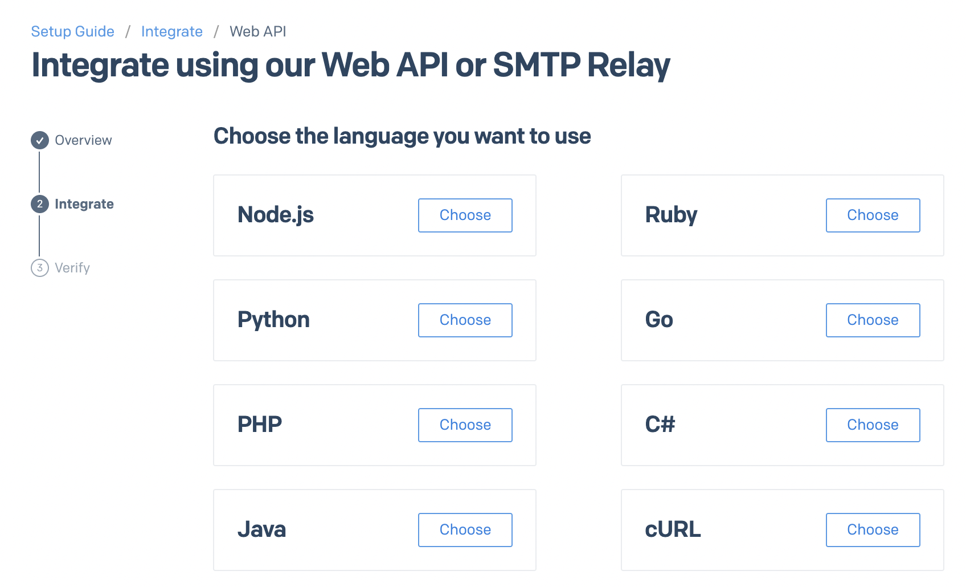Open the Integrate breadcrumb link
The width and height of the screenshot is (966, 587).
tap(171, 31)
